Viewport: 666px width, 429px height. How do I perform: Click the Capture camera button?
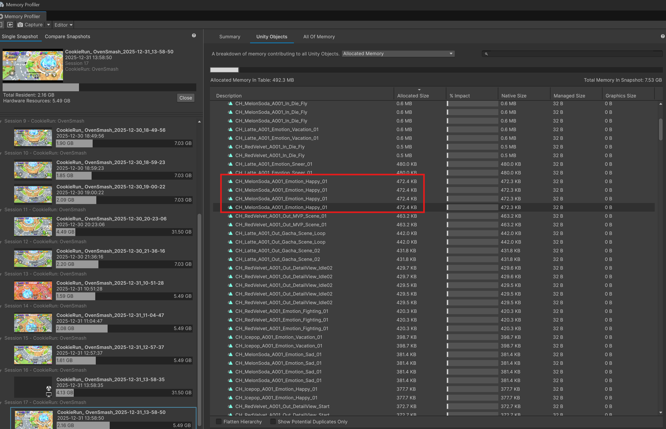pos(30,25)
